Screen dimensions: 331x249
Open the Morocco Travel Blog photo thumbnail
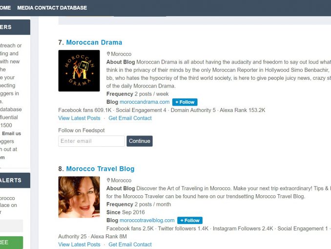tap(79, 197)
